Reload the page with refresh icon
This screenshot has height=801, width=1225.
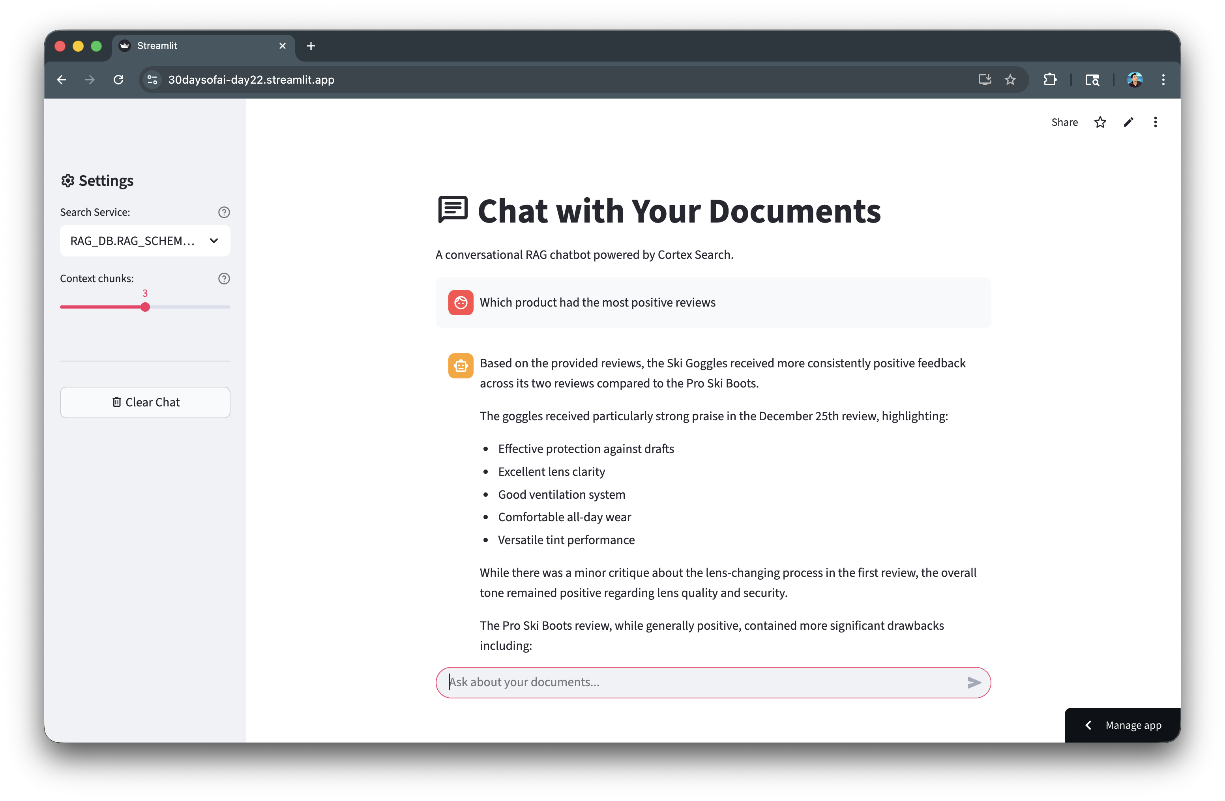pos(118,80)
